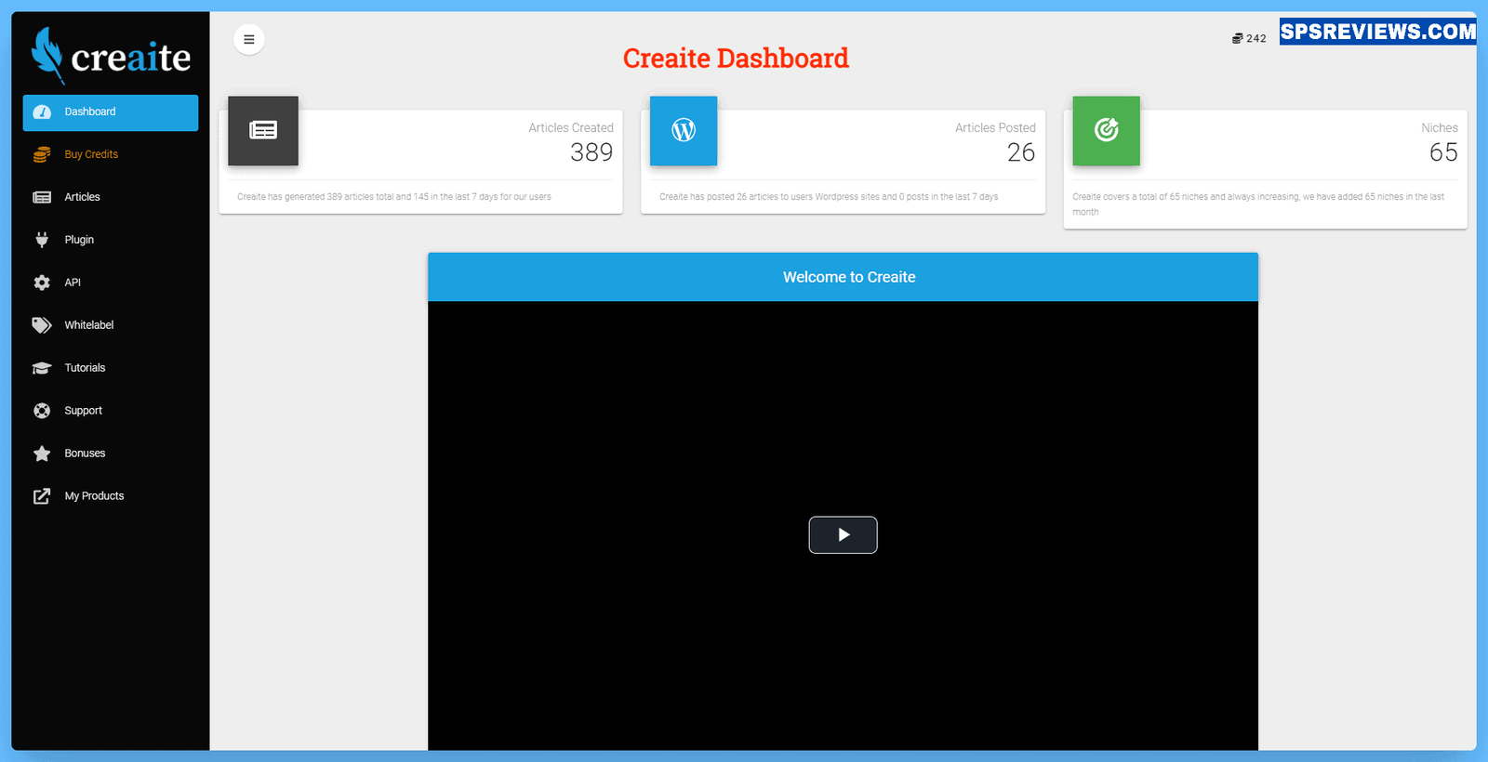Click the Articles Posted label
Viewport: 1488px width, 762px height.
995,128
